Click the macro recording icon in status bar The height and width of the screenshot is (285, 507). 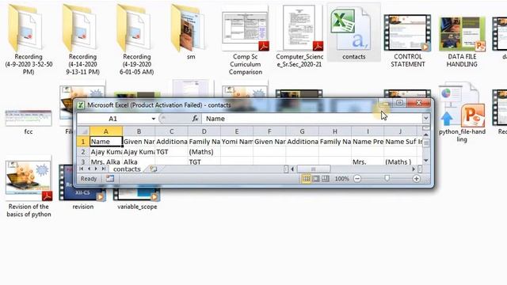pos(110,178)
